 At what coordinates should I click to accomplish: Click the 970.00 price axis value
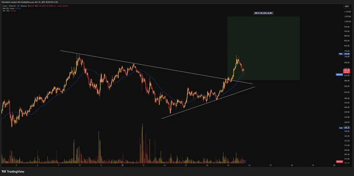click(x=347, y=26)
